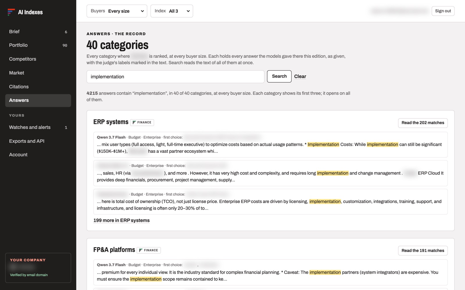Click the AI Indexes logo icon

(11, 12)
